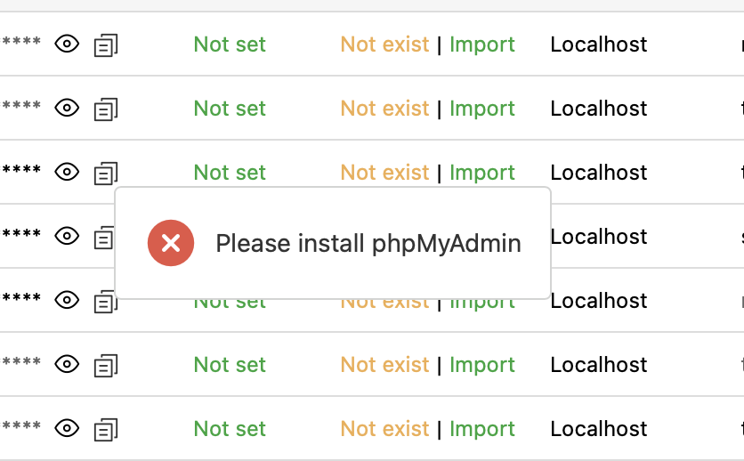Click the red error icon in the phpMyAdmin notice
This screenshot has width=744, height=461.
coord(171,243)
